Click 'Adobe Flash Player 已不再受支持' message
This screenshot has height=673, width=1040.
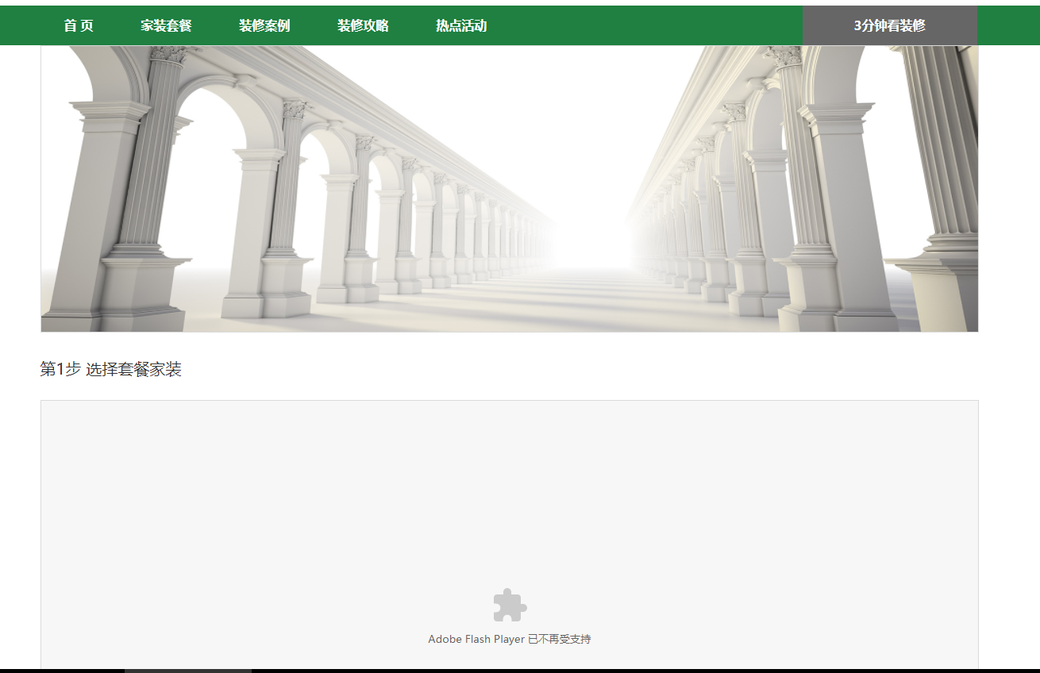coord(509,639)
